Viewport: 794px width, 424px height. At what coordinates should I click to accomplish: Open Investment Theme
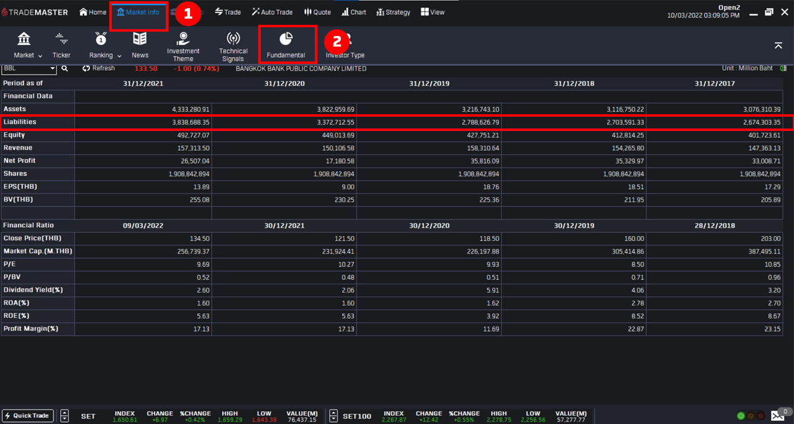[183, 46]
